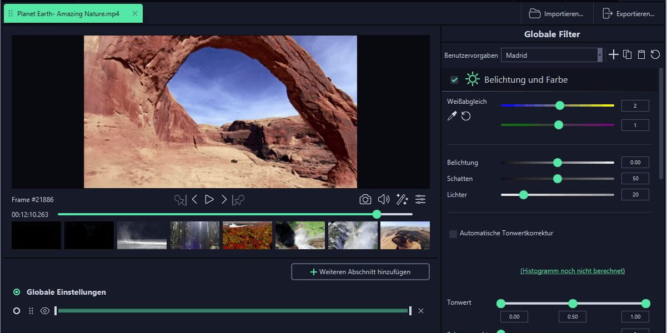Click the Globale Filter panel title
Viewport: 667px width, 333px height.
(x=552, y=34)
